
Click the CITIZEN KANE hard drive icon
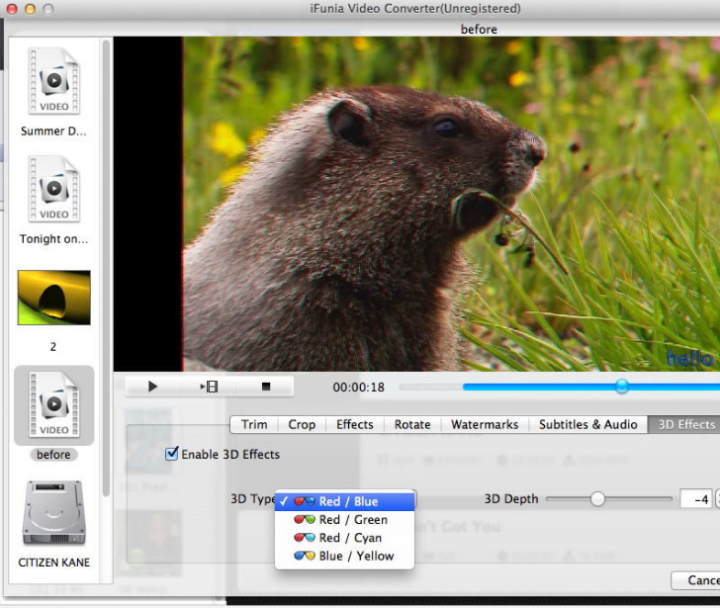tap(54, 512)
